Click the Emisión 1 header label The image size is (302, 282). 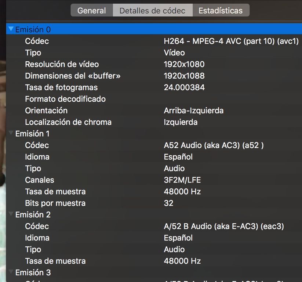click(32, 134)
